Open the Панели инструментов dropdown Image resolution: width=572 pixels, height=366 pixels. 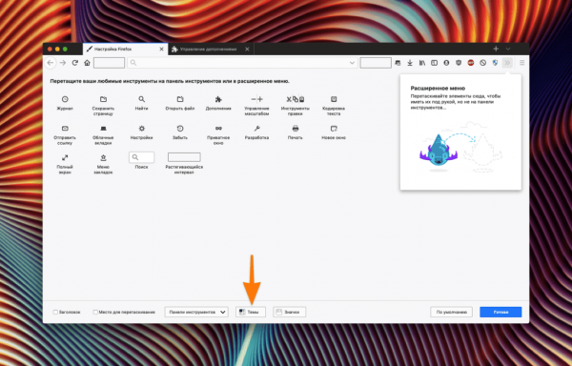[x=196, y=312]
